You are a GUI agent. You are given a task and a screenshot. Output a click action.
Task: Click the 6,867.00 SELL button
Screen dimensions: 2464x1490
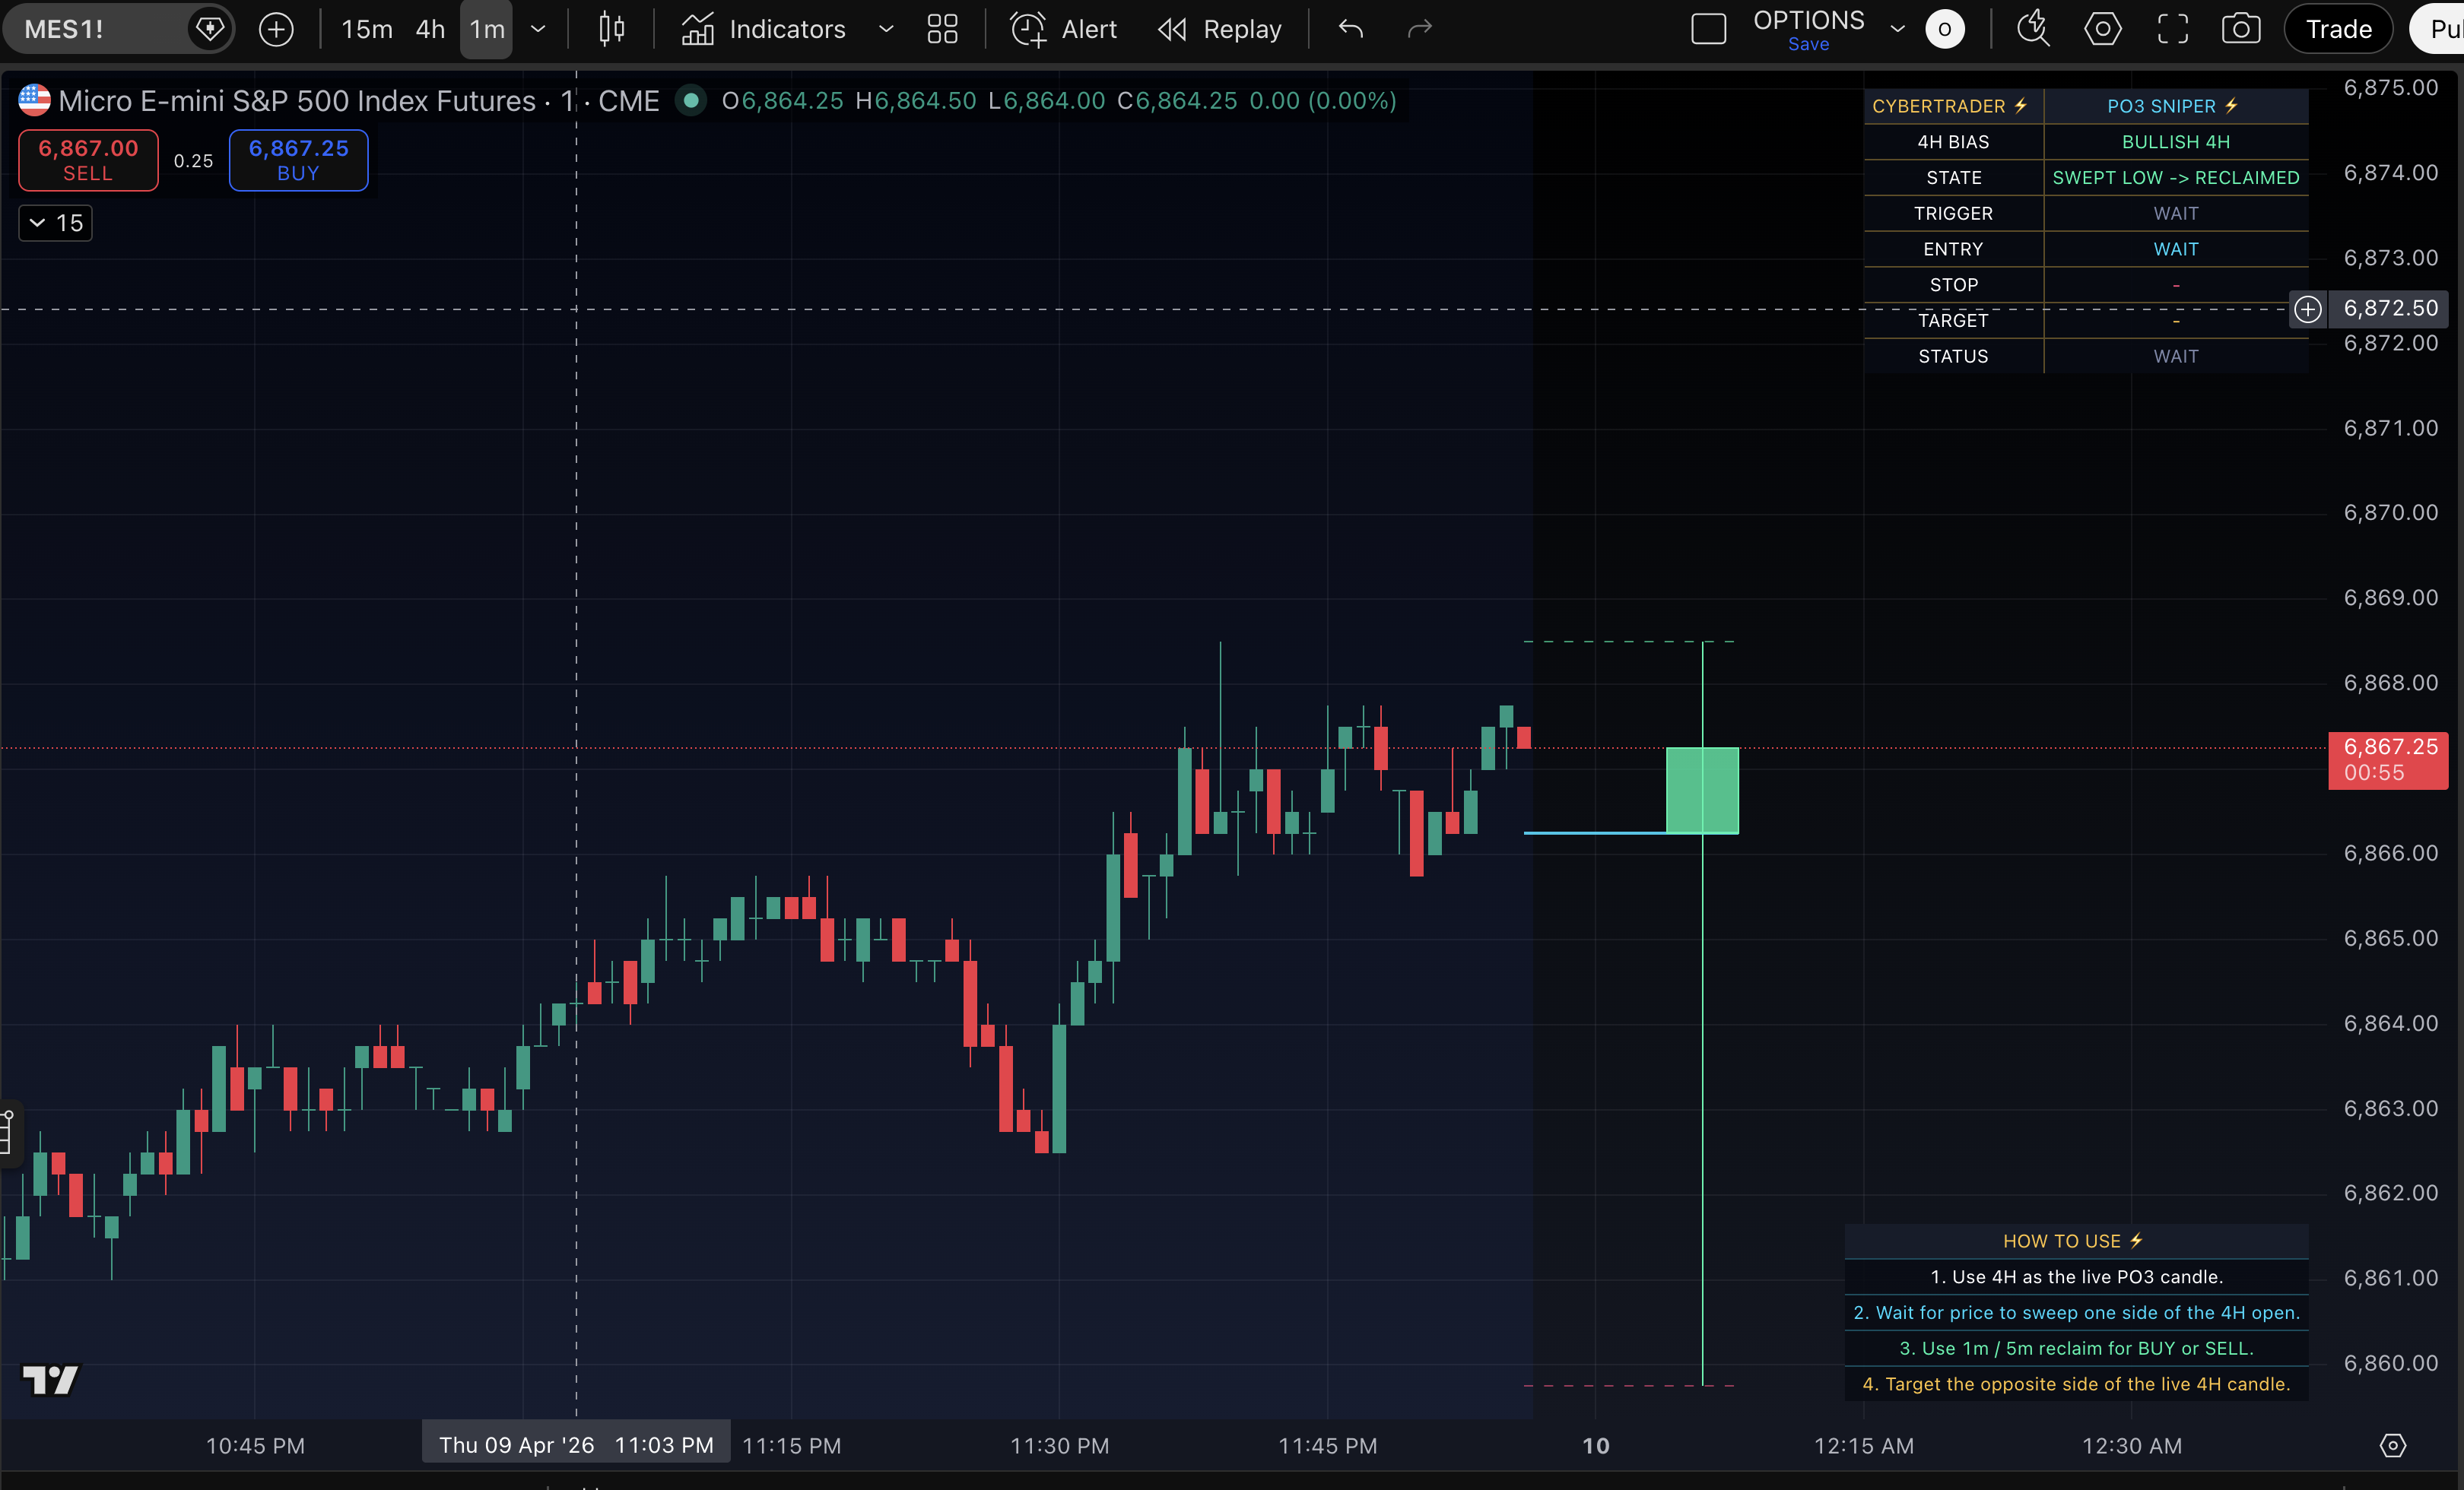[88, 160]
